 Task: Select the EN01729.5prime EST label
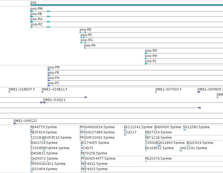pos(44,143)
